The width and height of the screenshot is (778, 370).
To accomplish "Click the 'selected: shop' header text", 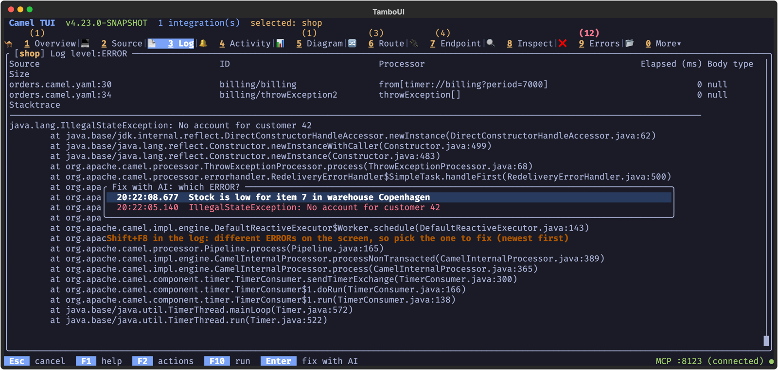I will click(286, 23).
